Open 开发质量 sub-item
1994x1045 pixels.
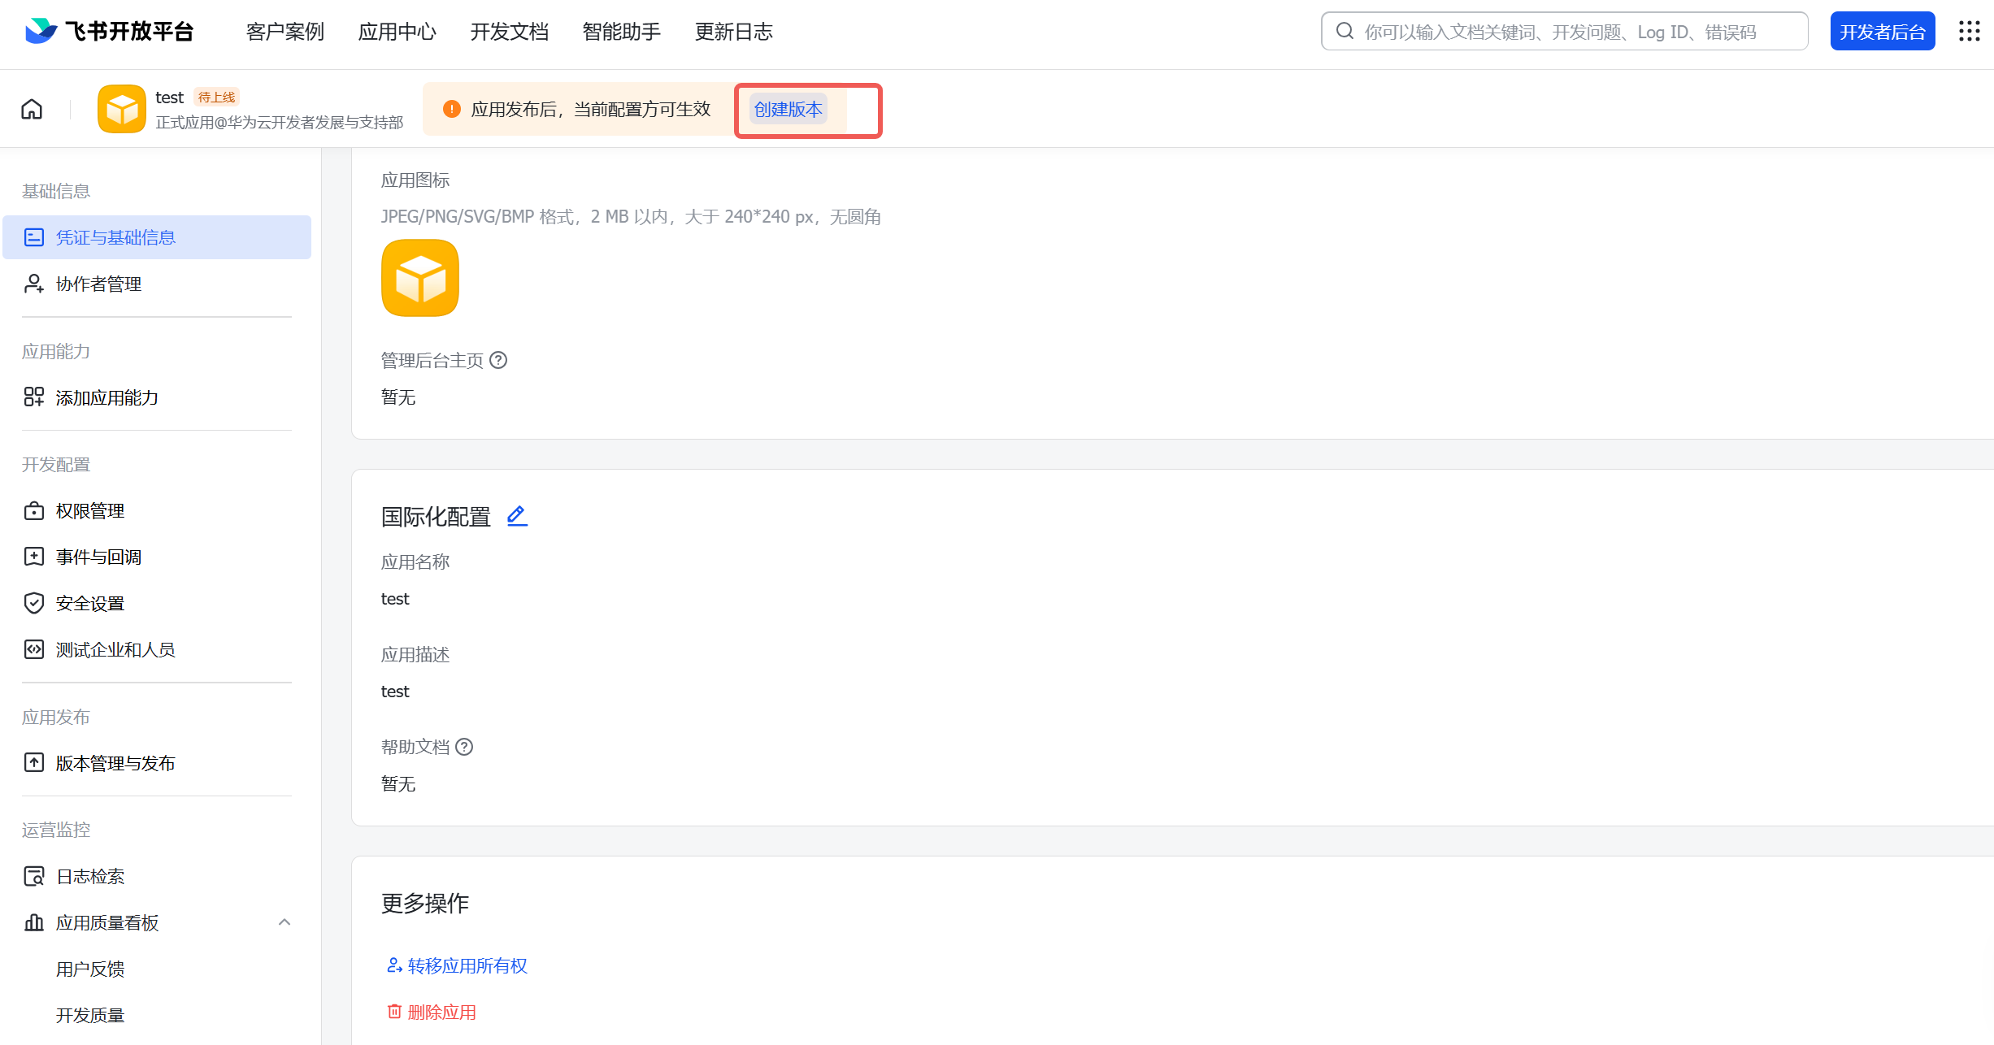90,1015
